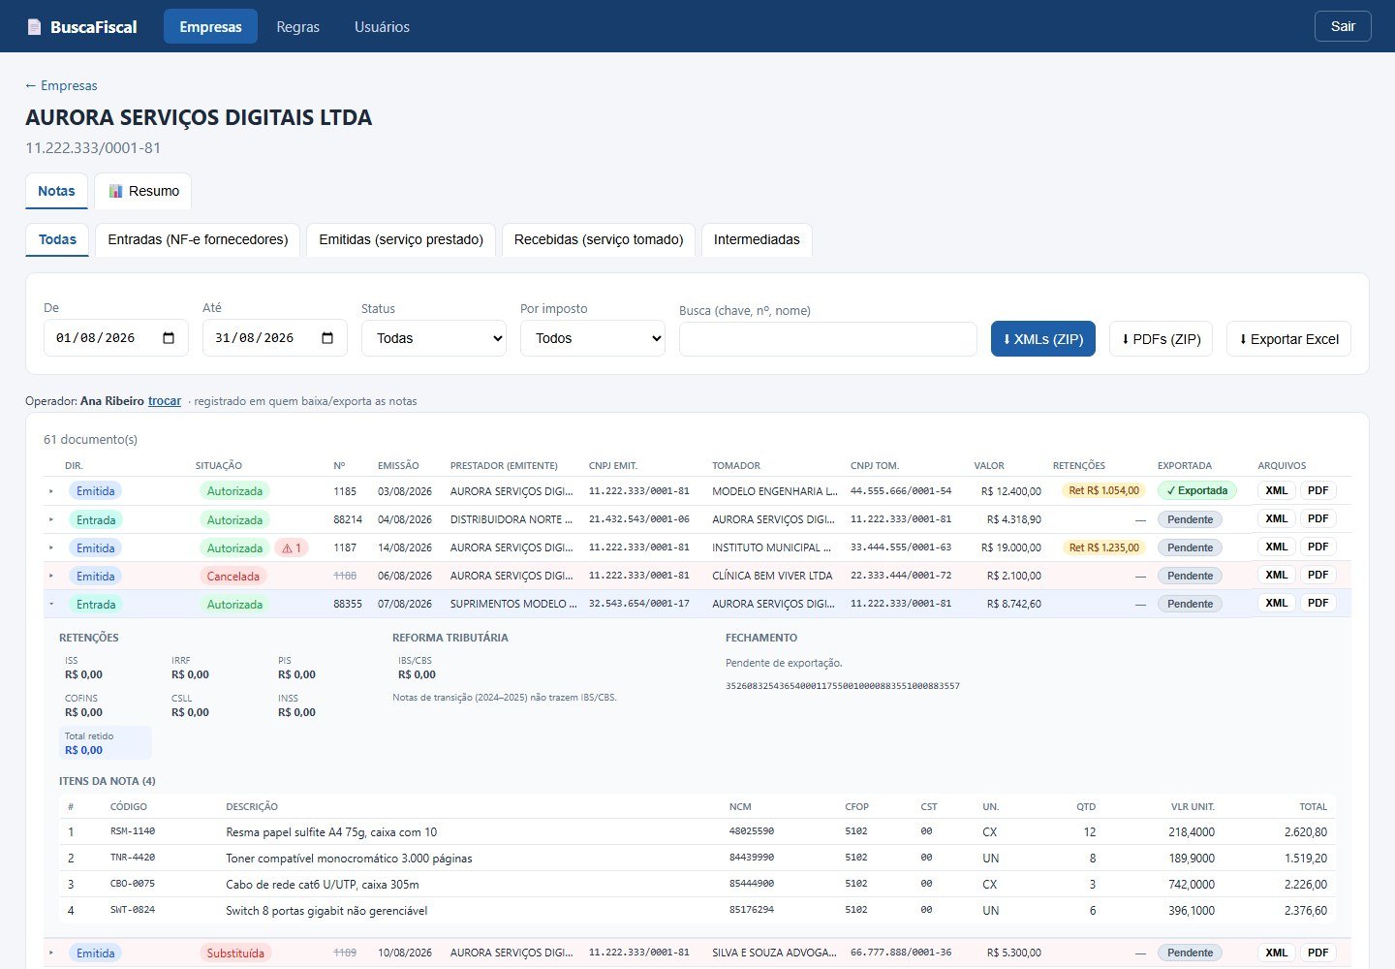Open the Por imposto dropdown
Viewport: 1395px width, 969px height.
593,338
